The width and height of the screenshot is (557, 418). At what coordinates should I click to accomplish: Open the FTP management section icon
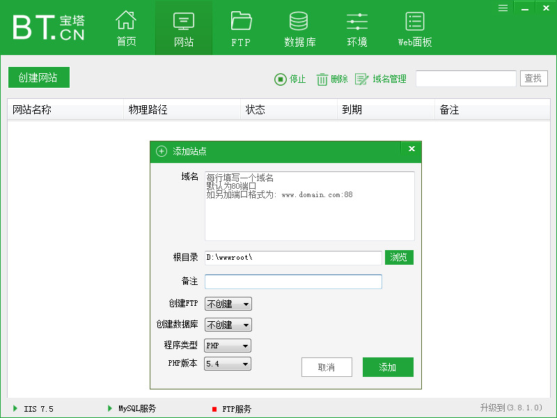pos(240,26)
